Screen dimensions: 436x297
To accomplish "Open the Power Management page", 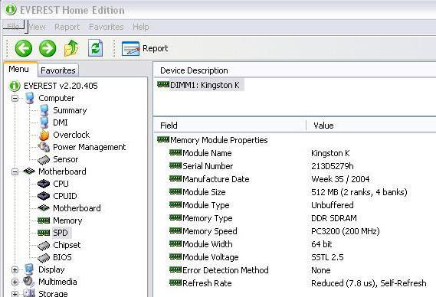I will [x=89, y=147].
